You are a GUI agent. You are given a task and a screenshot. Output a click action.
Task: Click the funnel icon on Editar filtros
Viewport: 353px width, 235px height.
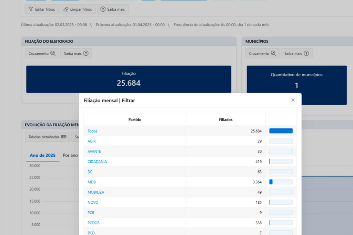pyautogui.click(x=31, y=9)
